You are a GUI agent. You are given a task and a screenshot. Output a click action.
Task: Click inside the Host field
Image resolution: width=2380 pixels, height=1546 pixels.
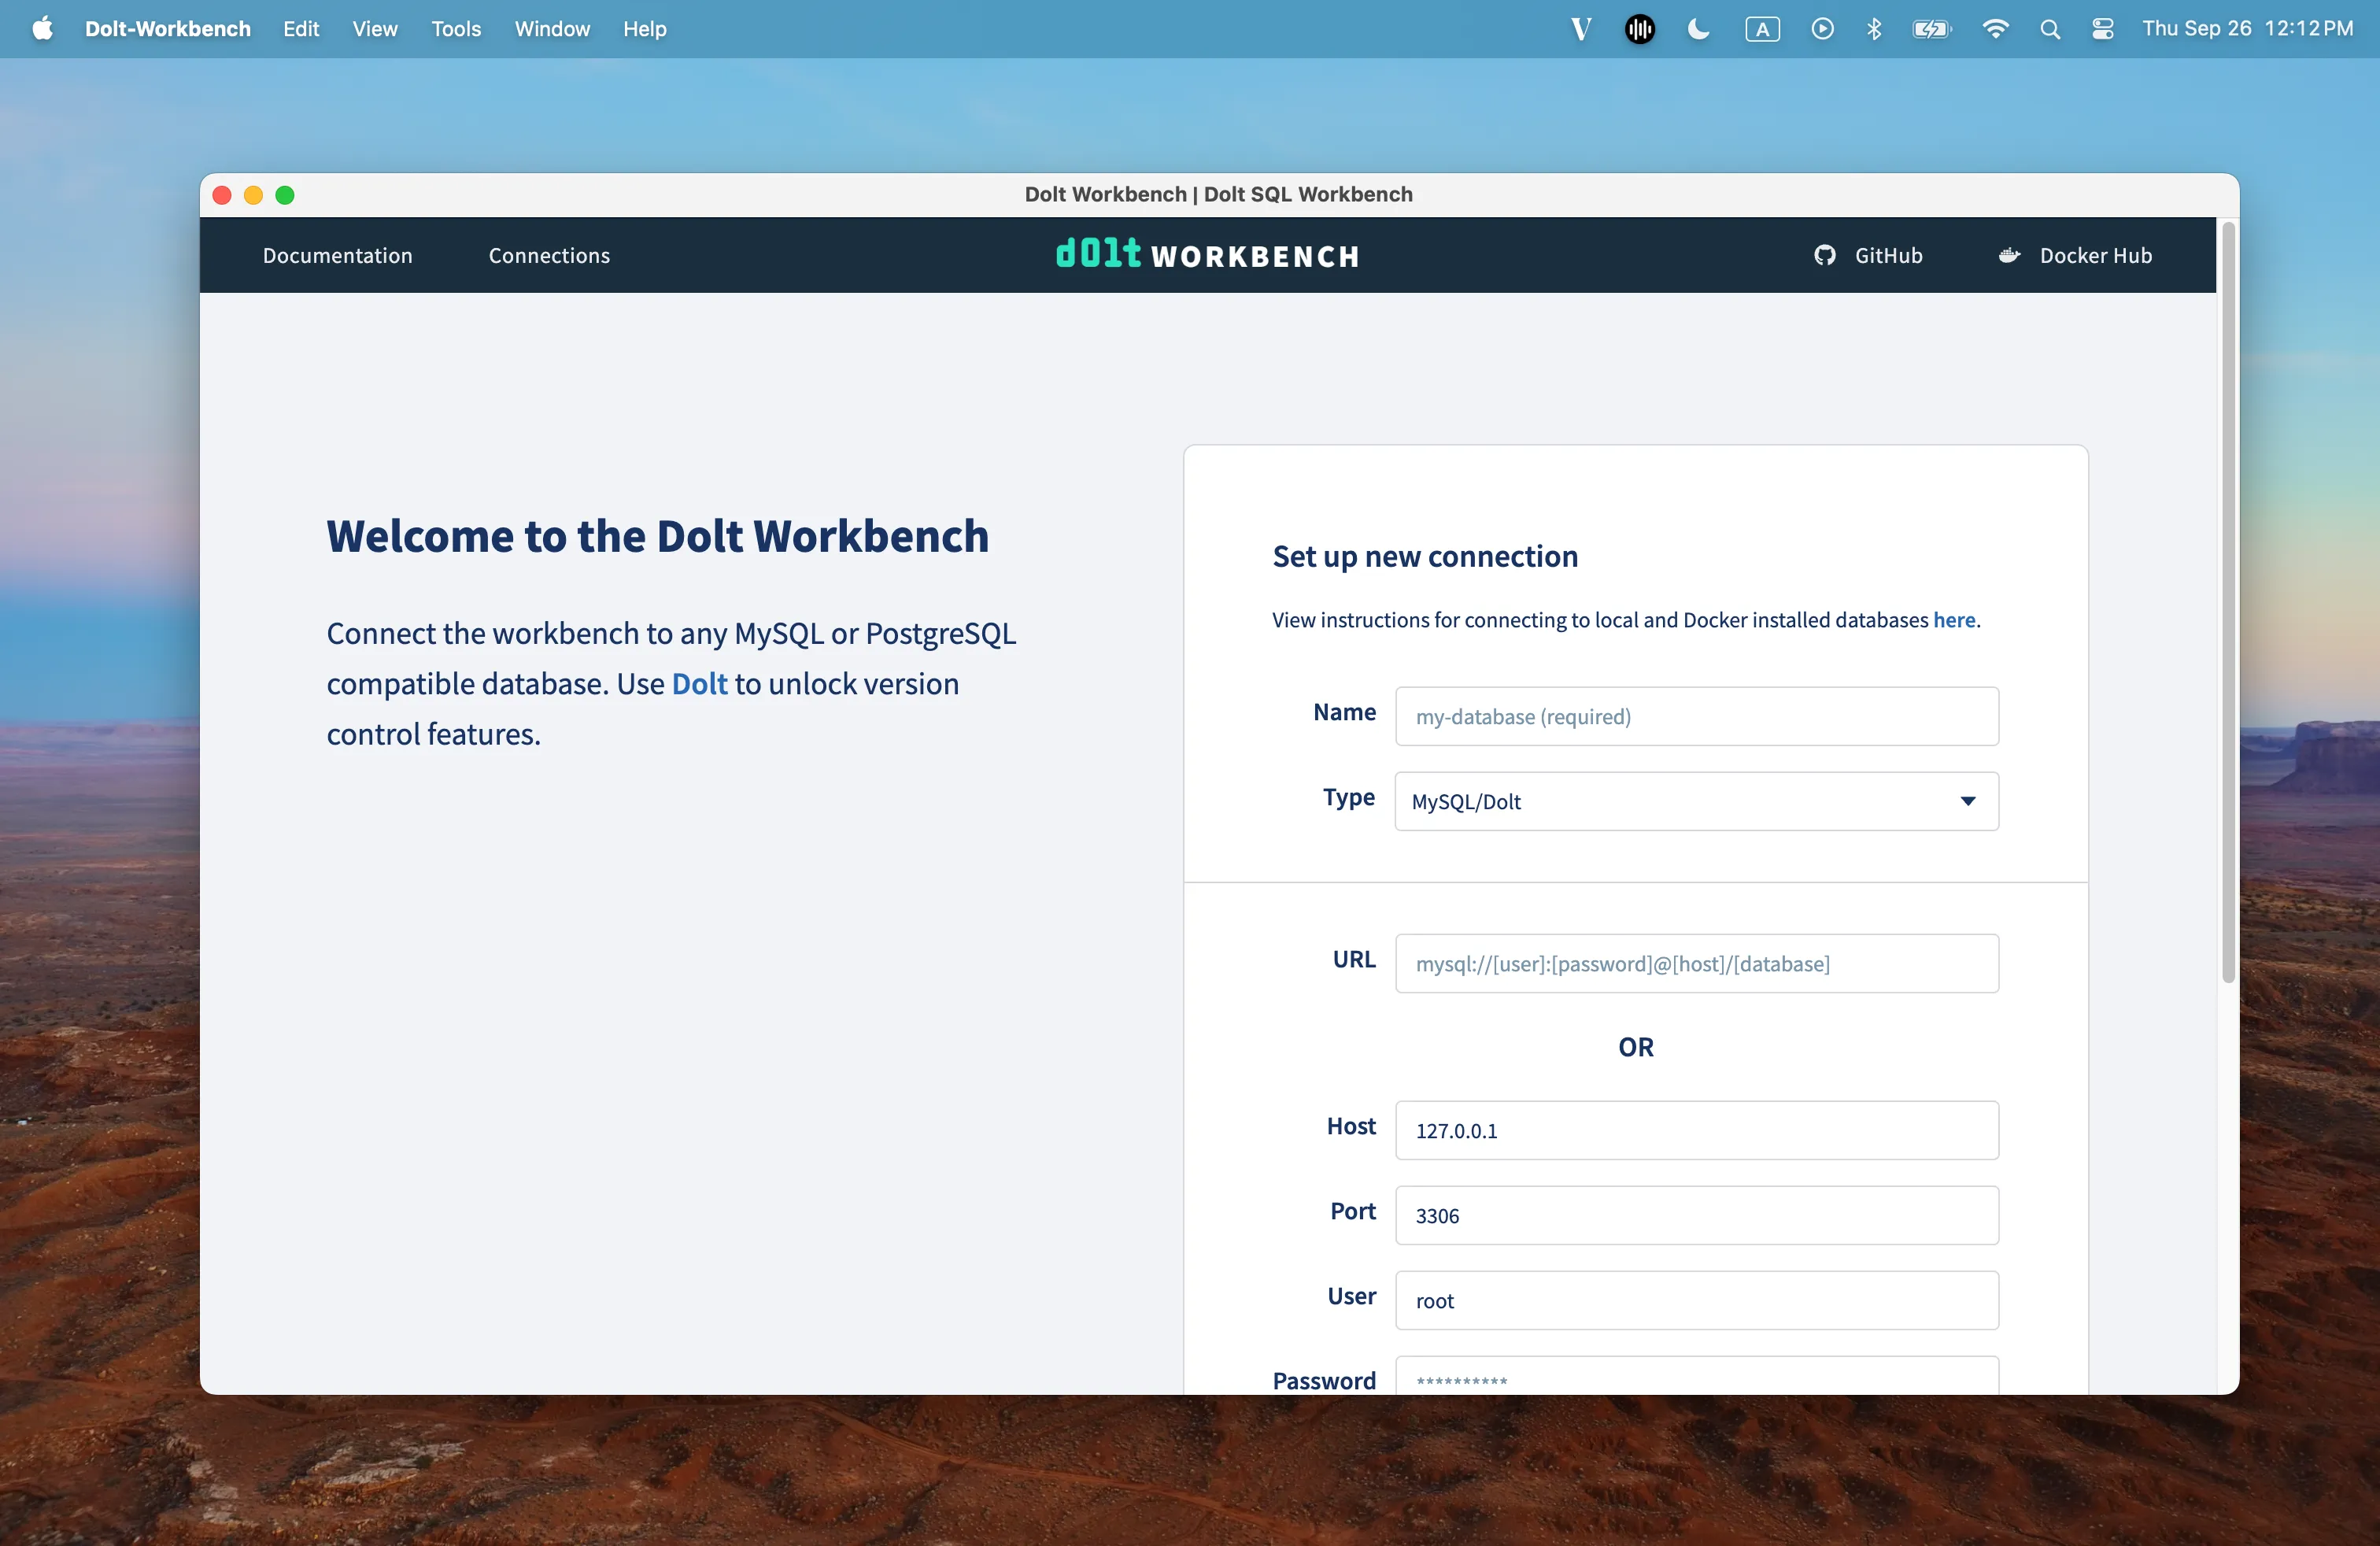(1695, 1130)
